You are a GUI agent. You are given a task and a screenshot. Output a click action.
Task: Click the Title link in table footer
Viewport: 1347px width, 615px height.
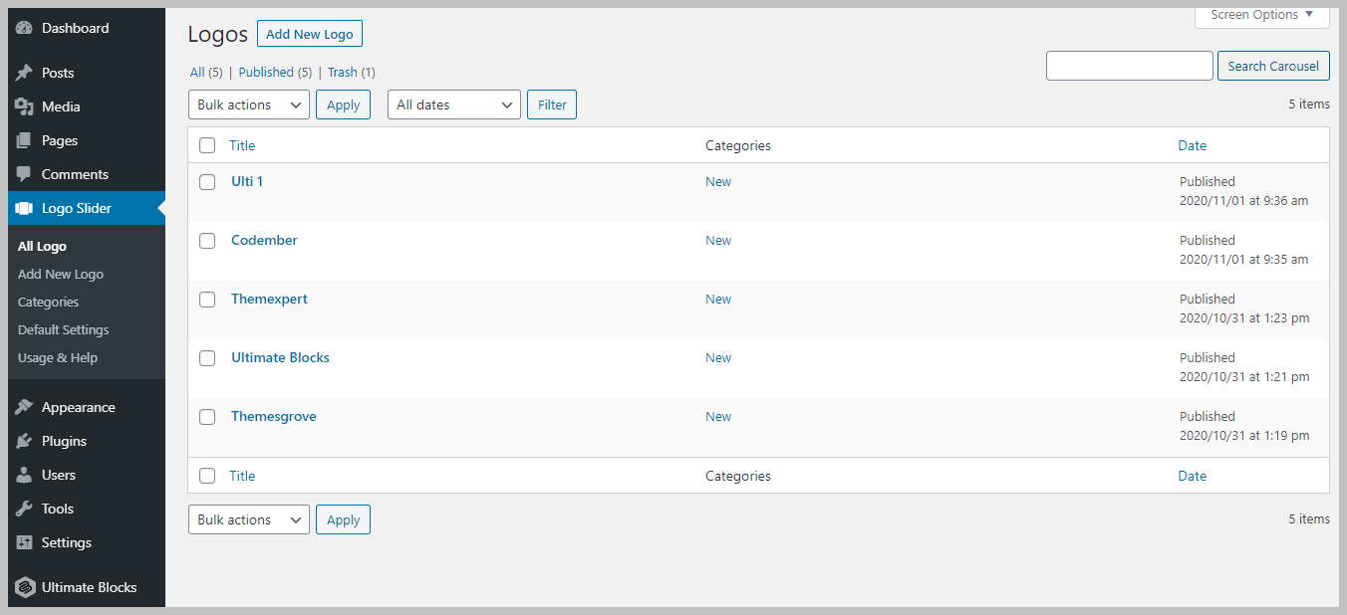pyautogui.click(x=242, y=476)
